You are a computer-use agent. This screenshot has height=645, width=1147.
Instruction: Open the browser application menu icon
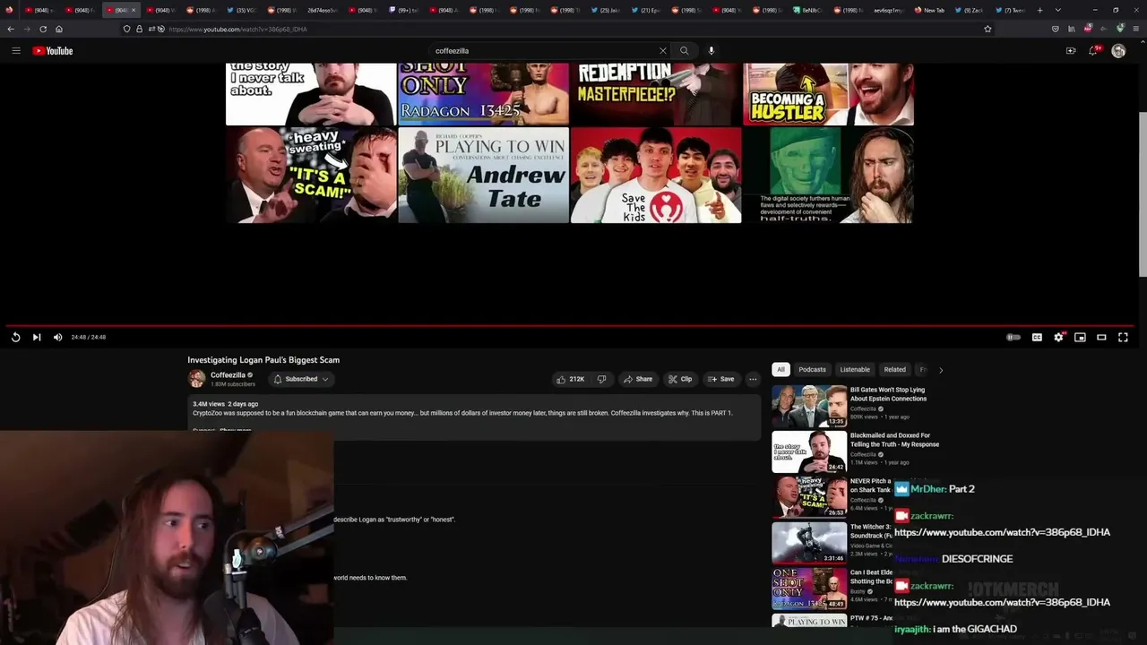[1136, 29]
